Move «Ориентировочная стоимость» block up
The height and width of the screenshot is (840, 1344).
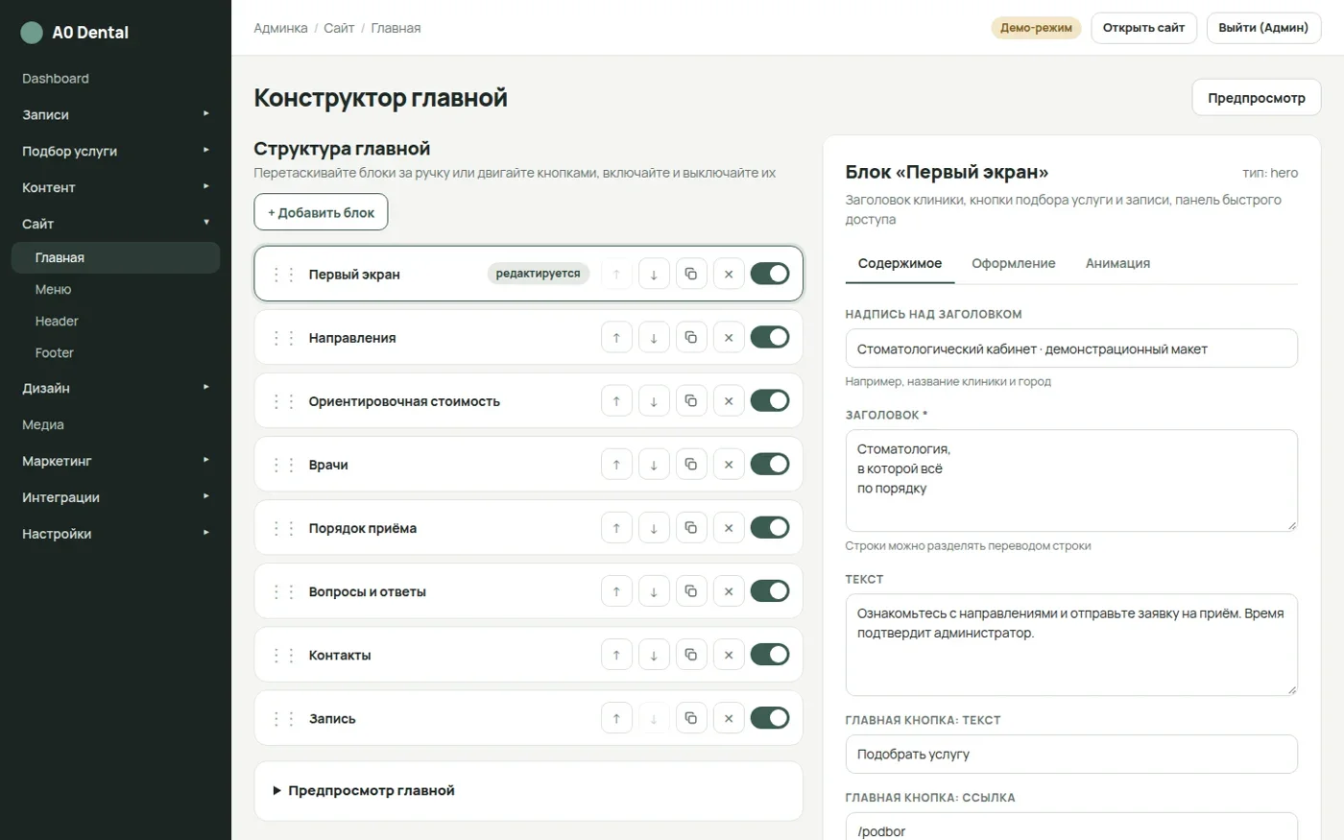616,401
